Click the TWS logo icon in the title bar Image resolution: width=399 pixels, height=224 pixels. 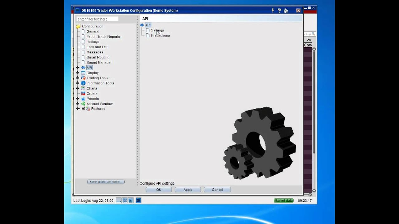click(77, 11)
